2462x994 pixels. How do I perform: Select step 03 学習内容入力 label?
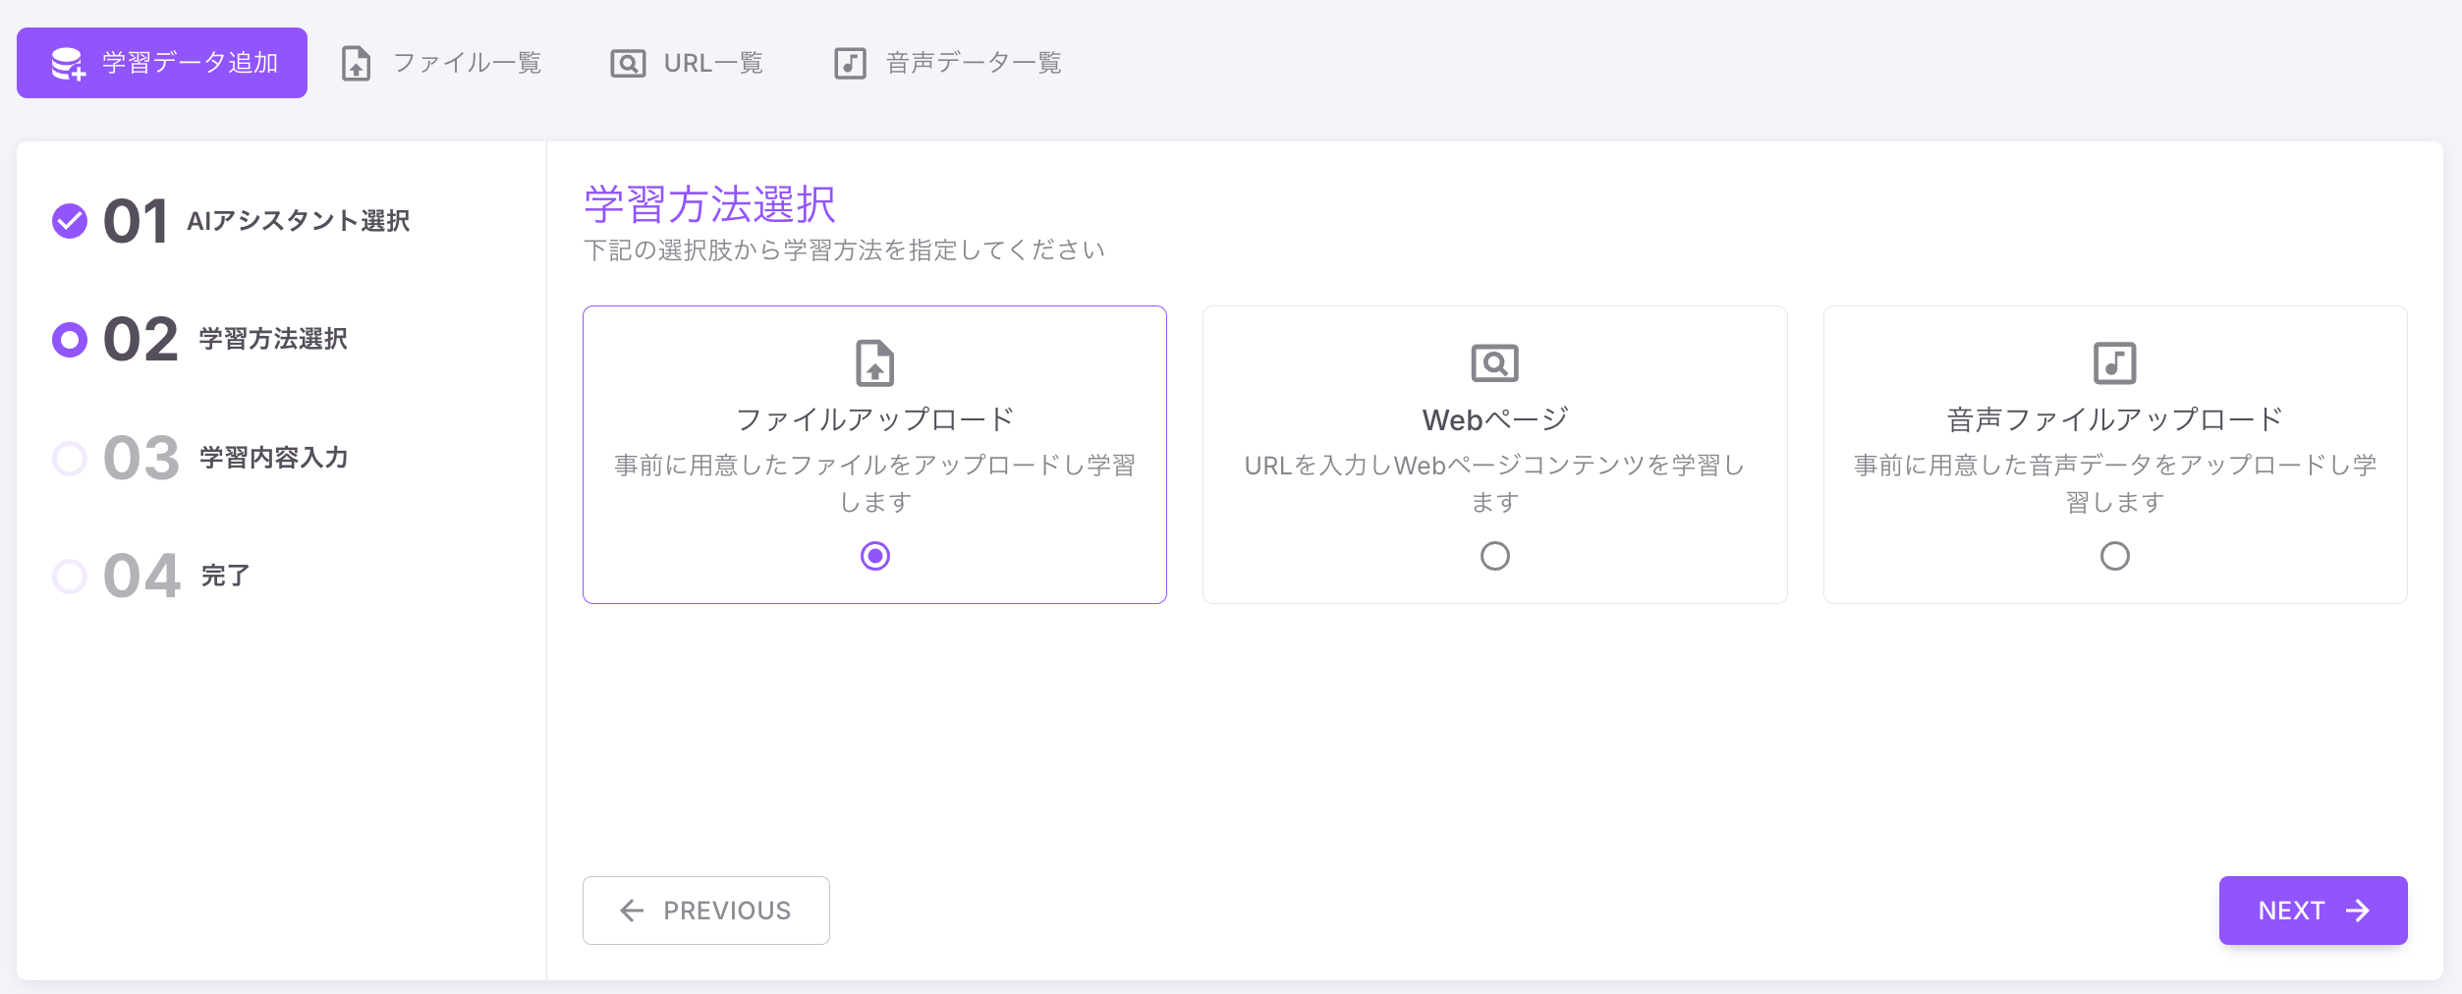pos(274,458)
